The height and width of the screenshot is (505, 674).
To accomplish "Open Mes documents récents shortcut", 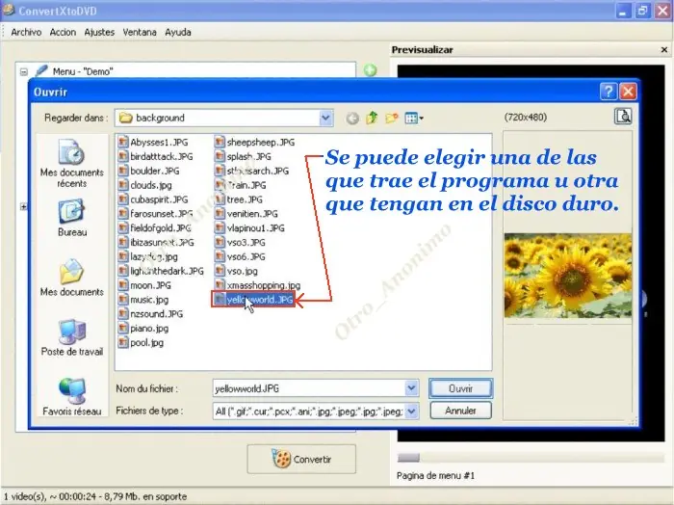I will click(x=72, y=164).
